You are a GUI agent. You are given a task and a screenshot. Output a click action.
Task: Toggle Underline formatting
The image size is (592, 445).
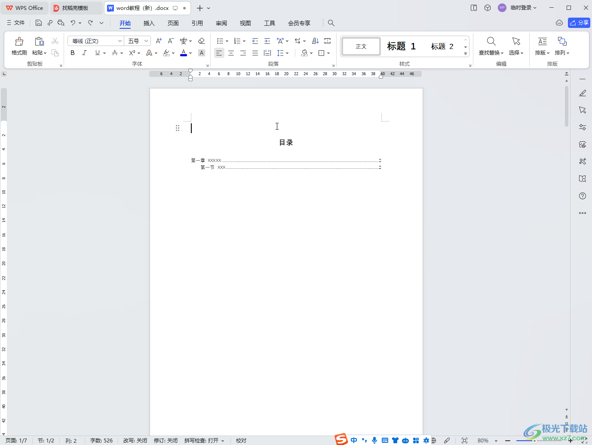coord(98,53)
